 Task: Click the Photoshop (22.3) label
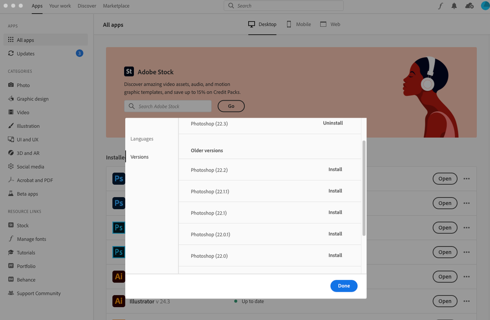209,123
